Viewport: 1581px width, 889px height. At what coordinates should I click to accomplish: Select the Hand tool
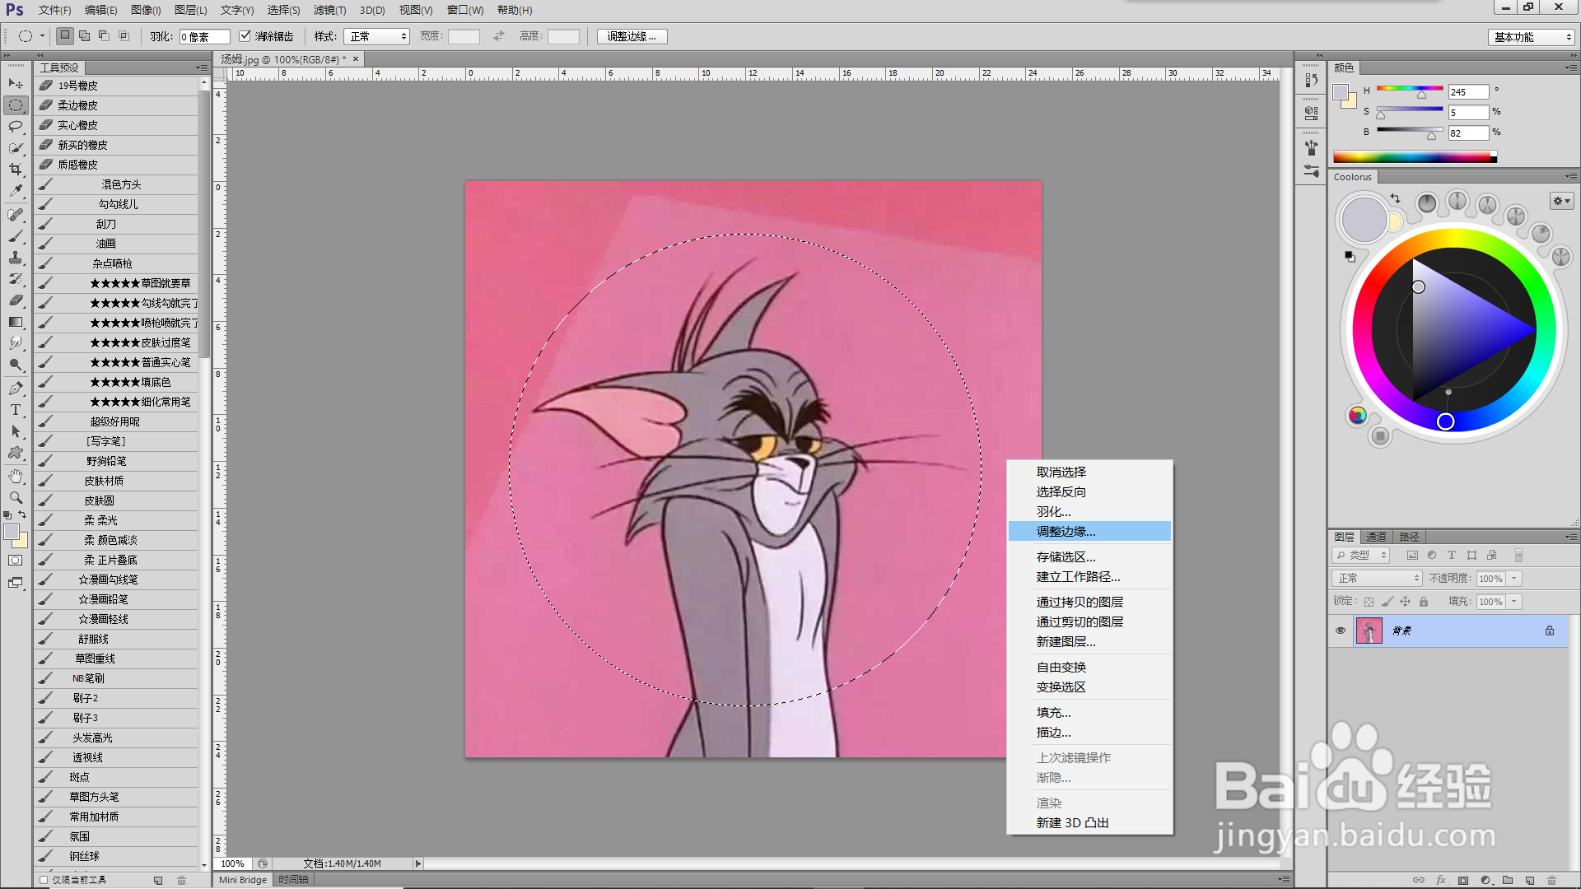click(16, 477)
